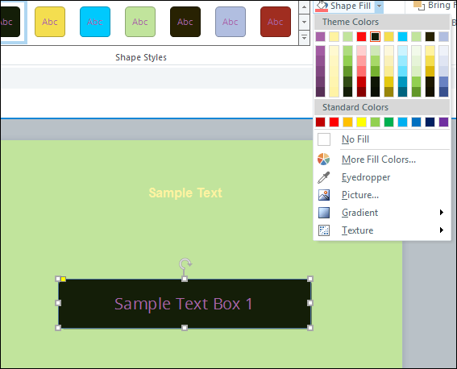The height and width of the screenshot is (369, 457).
Task: Expand the Shape Fill dropdown arrow
Action: (379, 6)
